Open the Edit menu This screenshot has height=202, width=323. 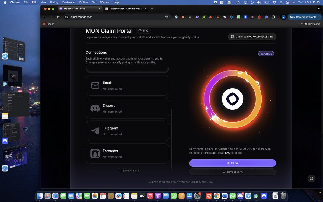34,2
